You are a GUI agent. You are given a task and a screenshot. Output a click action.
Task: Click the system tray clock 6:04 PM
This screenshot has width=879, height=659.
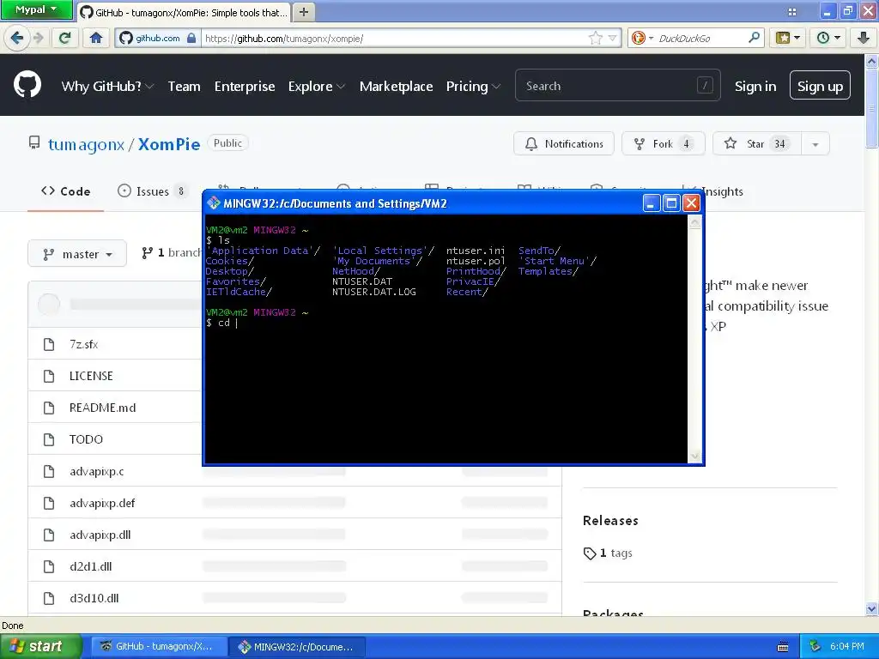pos(847,647)
